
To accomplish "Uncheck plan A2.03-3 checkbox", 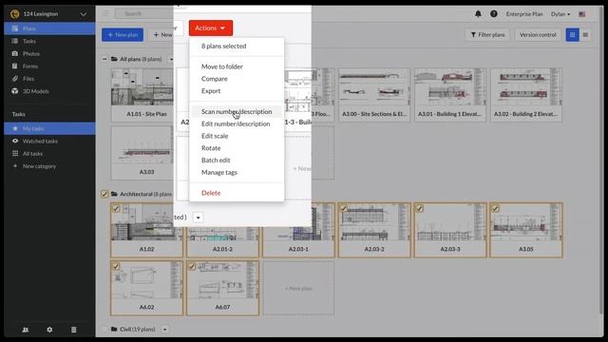I will pyautogui.click(x=420, y=209).
